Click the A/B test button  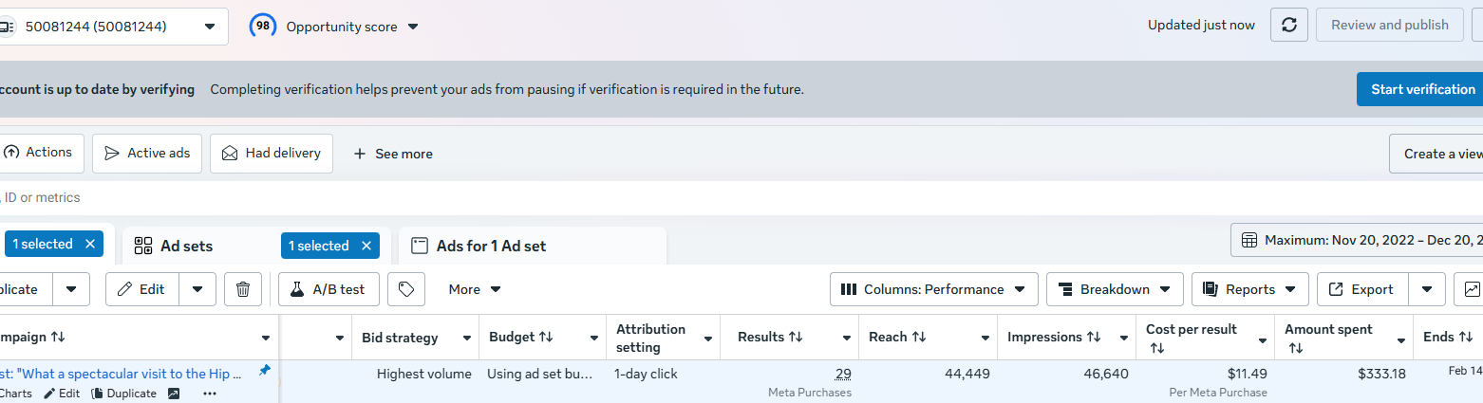[329, 289]
